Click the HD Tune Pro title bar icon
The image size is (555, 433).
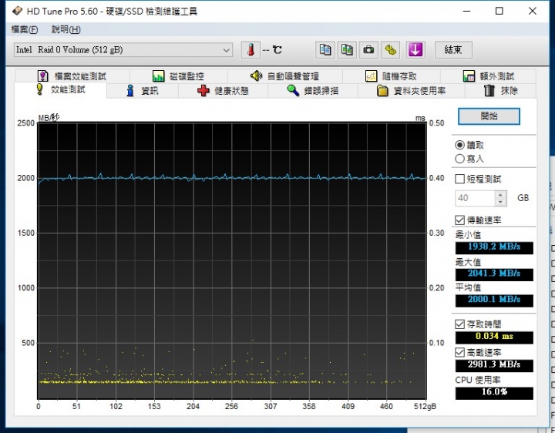pyautogui.click(x=17, y=12)
